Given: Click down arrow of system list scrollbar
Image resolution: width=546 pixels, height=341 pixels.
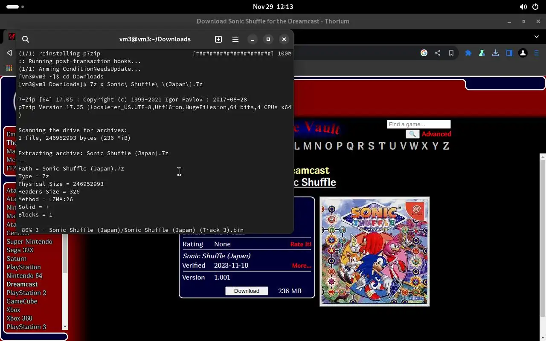Looking at the screenshot, I should 65,327.
